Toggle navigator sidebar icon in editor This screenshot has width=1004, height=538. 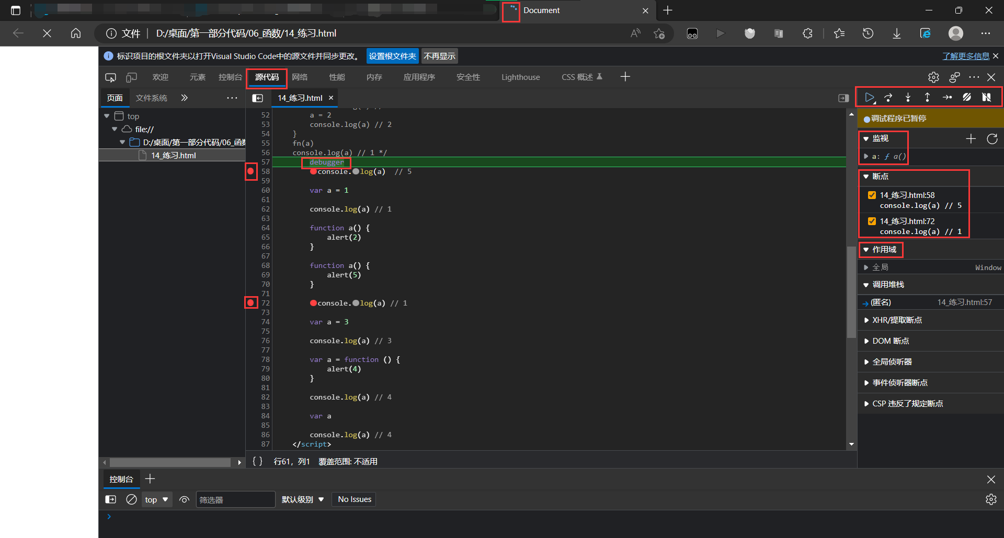257,98
